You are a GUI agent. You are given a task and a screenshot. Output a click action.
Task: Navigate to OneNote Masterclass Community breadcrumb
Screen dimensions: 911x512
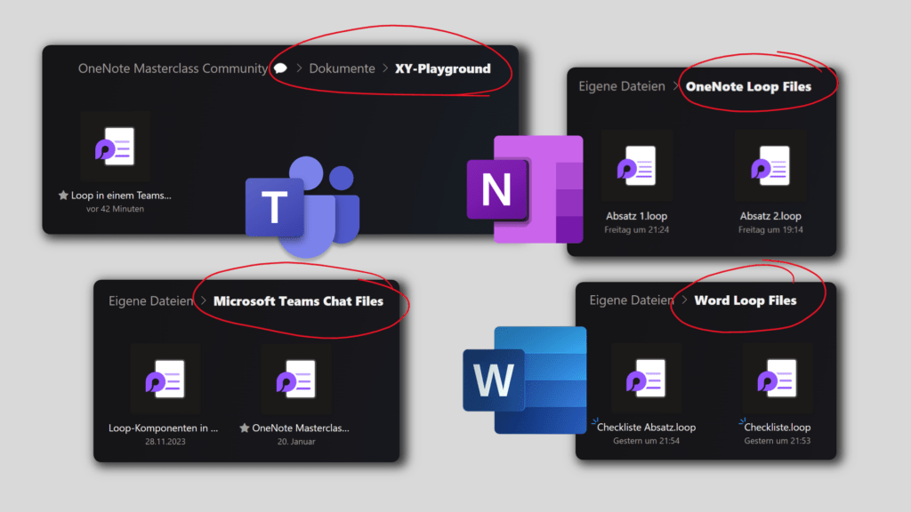173,68
